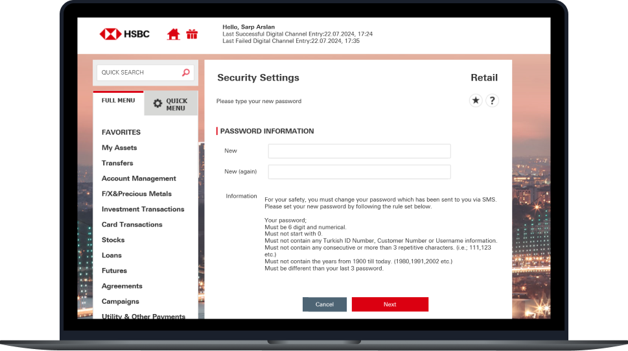Screen dimensions: 628x351
Task: Open help with question mark icon
Action: [492, 101]
